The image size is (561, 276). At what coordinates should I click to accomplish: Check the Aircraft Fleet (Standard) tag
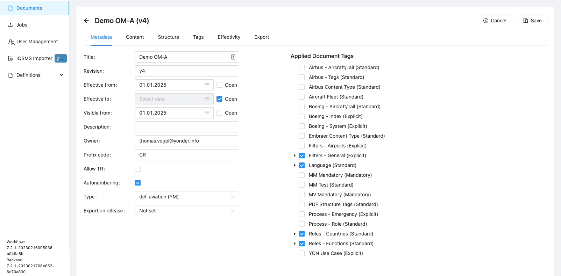pos(302,97)
